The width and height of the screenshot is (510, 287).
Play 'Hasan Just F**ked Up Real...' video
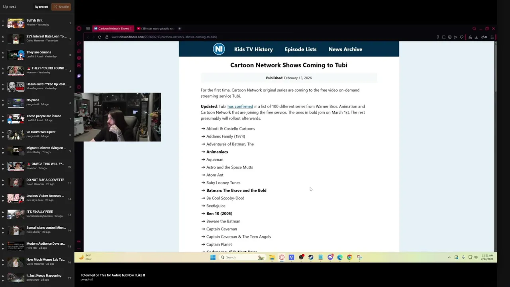coord(47,84)
